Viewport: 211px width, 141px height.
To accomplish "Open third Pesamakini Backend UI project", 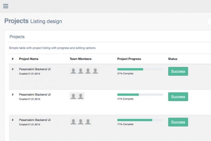I will (35, 120).
